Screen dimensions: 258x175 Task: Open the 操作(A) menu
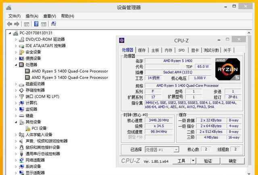coord(32,16)
